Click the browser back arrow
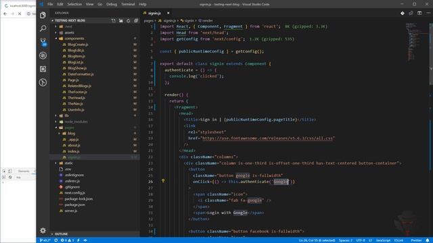Screen dimensions: 433x243 pos(5,13)
